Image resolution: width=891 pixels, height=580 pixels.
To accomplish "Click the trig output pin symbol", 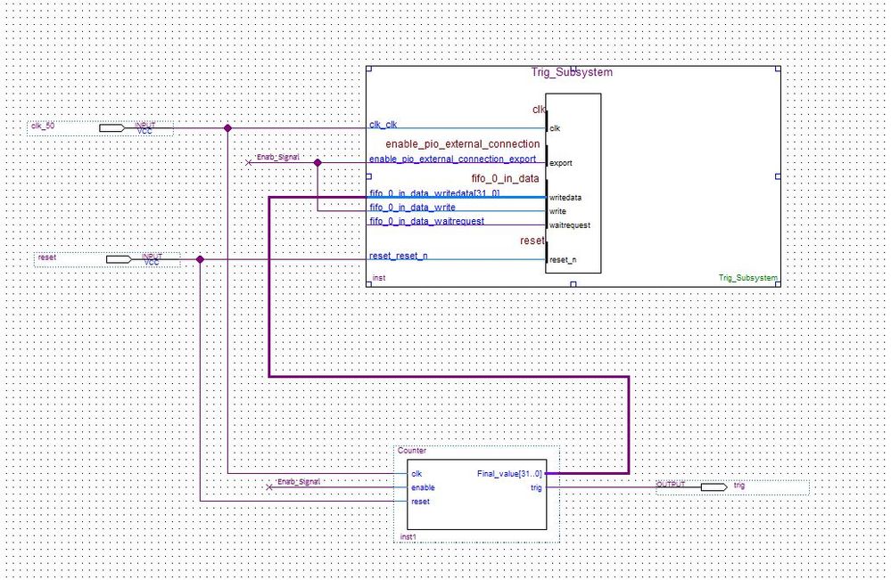I will pos(713,487).
